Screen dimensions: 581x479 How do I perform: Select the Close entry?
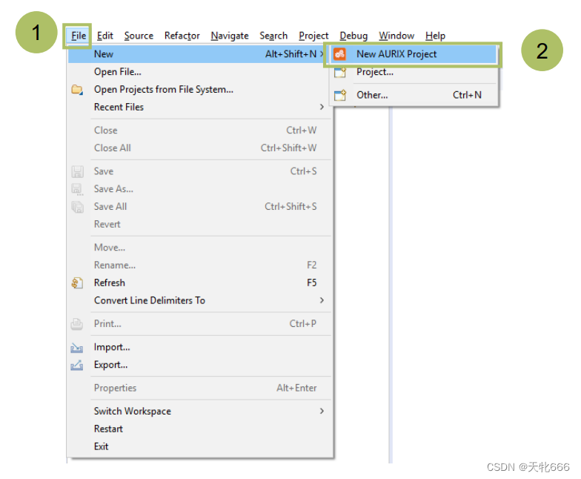point(200,131)
